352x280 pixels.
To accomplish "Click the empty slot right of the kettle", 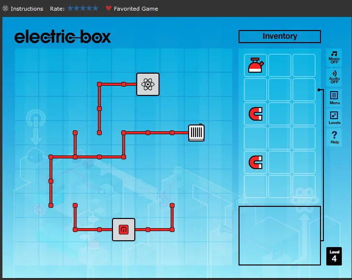I will click(280, 65).
